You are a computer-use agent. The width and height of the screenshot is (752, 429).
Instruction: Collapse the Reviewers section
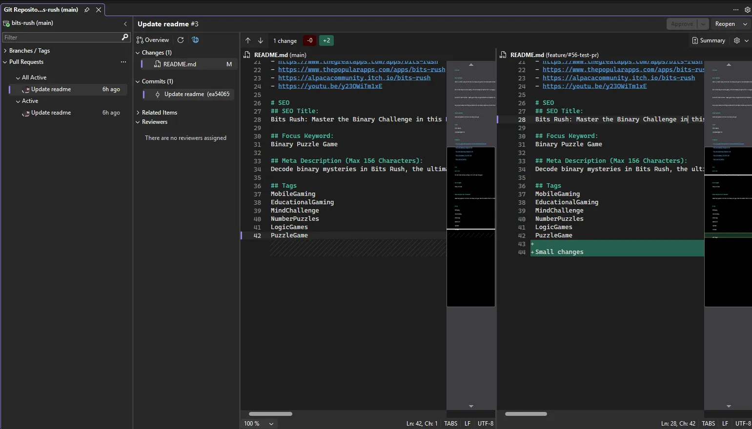coord(138,122)
